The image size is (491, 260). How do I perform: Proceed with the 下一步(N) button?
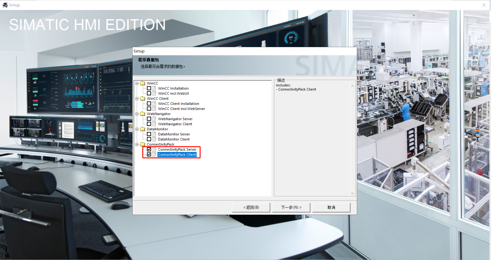291,207
